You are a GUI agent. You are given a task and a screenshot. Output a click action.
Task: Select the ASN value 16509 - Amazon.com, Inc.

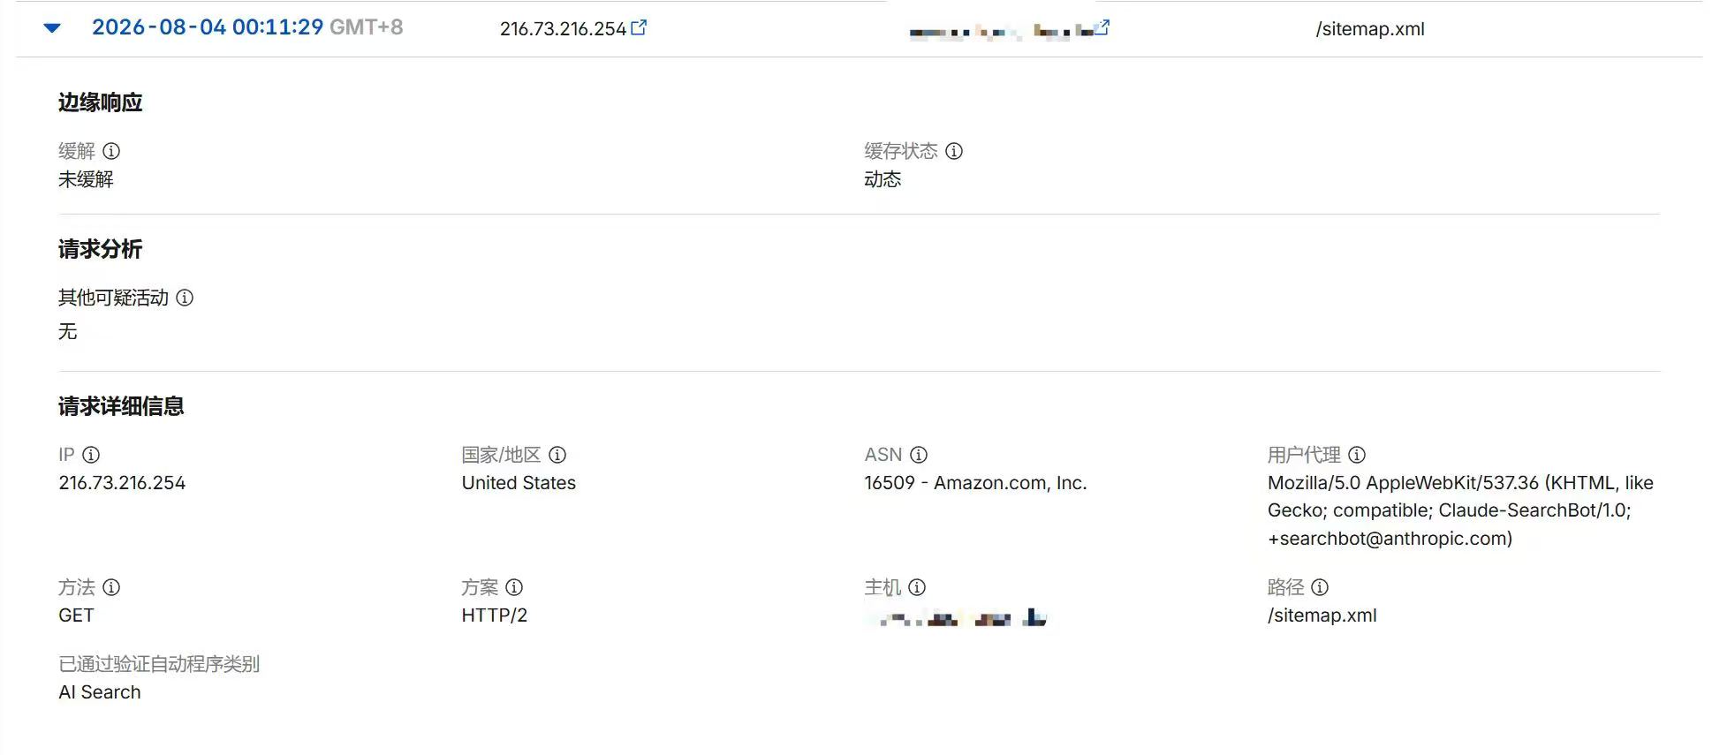(x=975, y=483)
